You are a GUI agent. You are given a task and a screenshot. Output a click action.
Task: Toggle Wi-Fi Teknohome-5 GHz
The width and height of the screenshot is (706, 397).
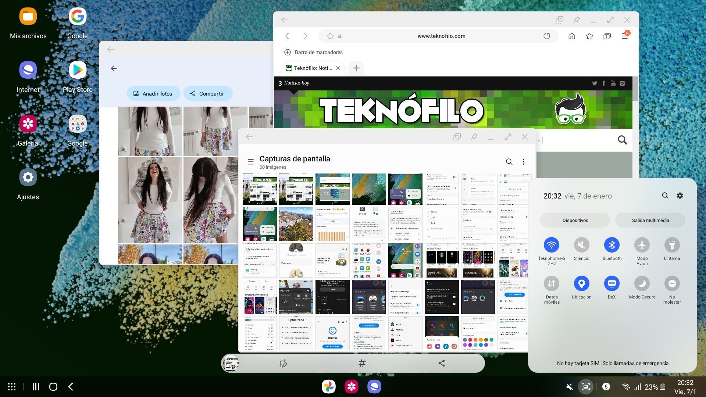click(x=552, y=245)
